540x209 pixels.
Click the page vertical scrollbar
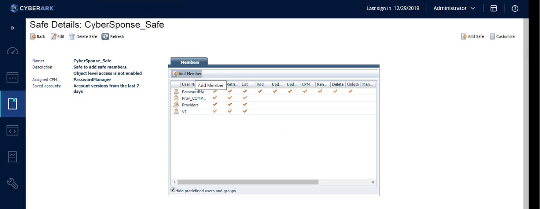coord(526,114)
